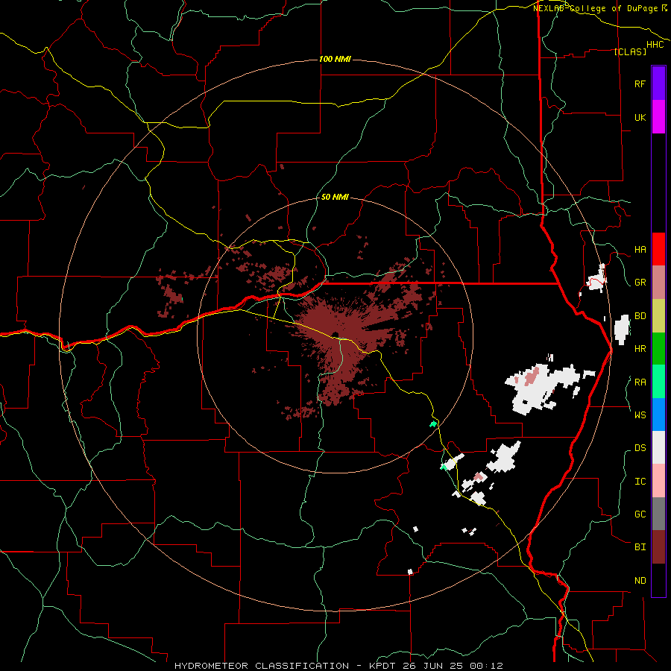The height and width of the screenshot is (671, 671).
Task: Click the [CLAS] unit label
Action: click(630, 51)
